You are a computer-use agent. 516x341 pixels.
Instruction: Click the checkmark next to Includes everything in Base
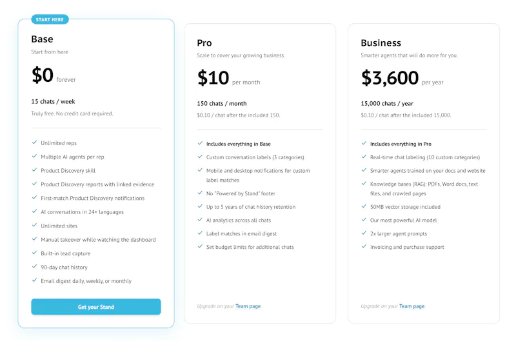pyautogui.click(x=200, y=143)
